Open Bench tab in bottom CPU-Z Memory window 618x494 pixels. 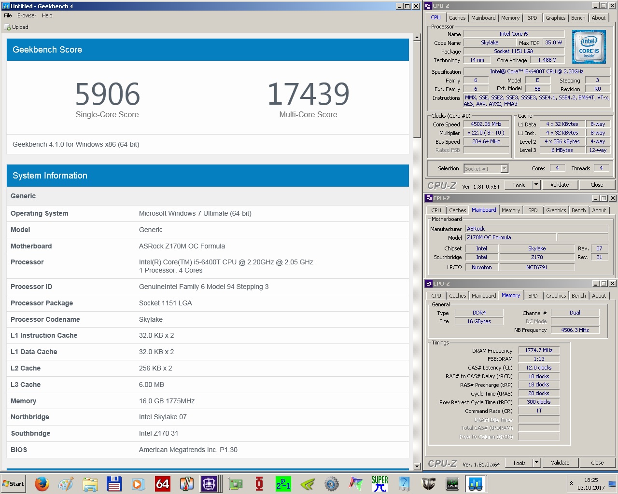tap(578, 296)
